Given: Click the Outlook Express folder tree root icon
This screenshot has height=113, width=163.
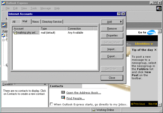Looking at the screenshot, I should (x=3, y=36).
